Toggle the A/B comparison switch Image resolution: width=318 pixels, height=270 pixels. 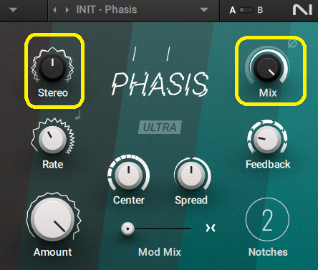[246, 10]
